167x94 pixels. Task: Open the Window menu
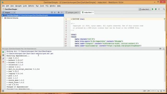[53, 6]
